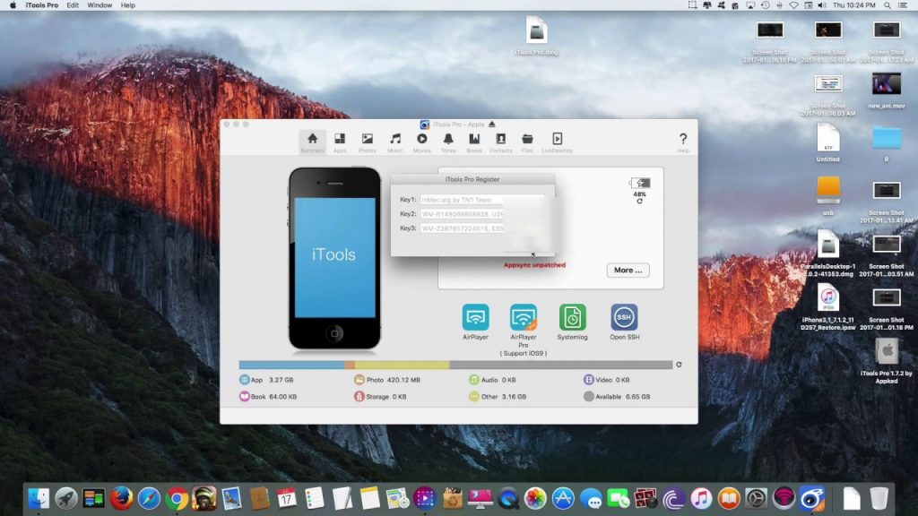This screenshot has width=918, height=516.
Task: Click the eject icon in window title
Action: [x=491, y=125]
